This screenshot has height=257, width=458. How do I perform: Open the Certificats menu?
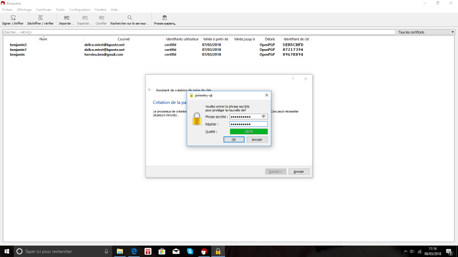point(44,10)
